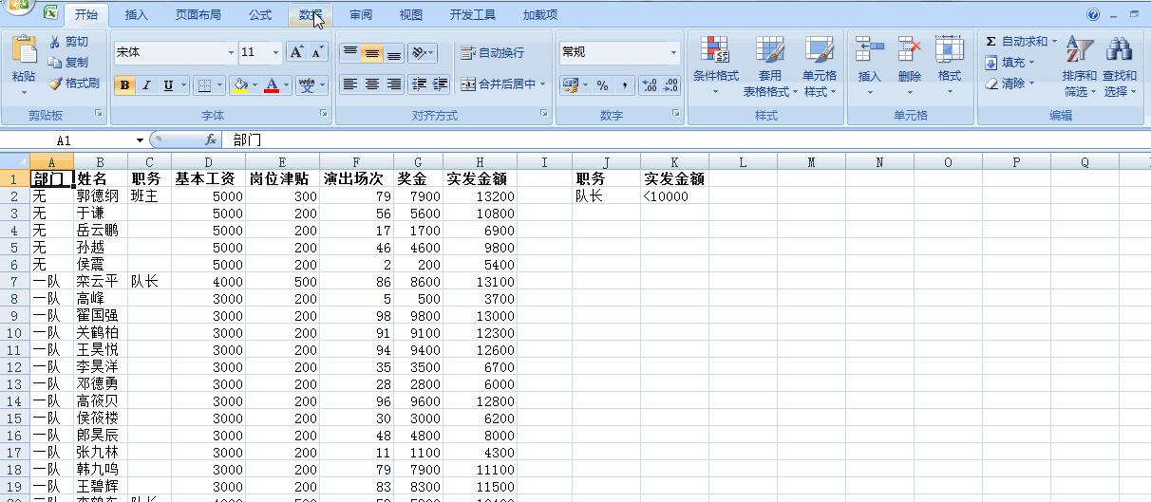Click the Copy (复制) icon
This screenshot has width=1151, height=502.
55,63
